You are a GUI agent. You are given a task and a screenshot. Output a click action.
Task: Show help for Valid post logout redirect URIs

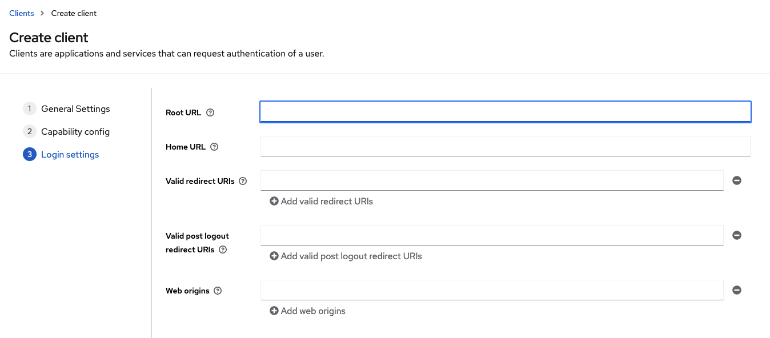[223, 250]
